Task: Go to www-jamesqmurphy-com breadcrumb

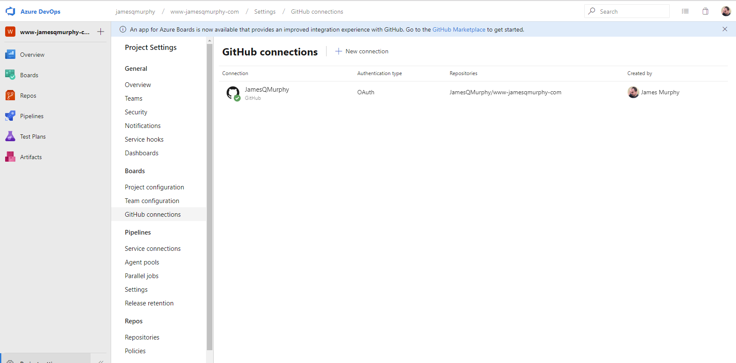Action: pos(204,12)
